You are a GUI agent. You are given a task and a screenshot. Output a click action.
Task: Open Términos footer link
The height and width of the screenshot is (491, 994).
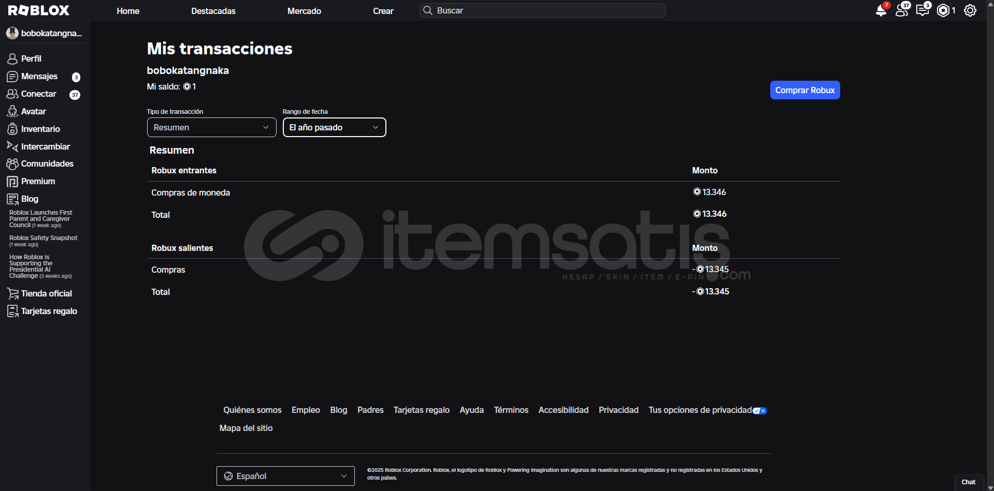(511, 410)
